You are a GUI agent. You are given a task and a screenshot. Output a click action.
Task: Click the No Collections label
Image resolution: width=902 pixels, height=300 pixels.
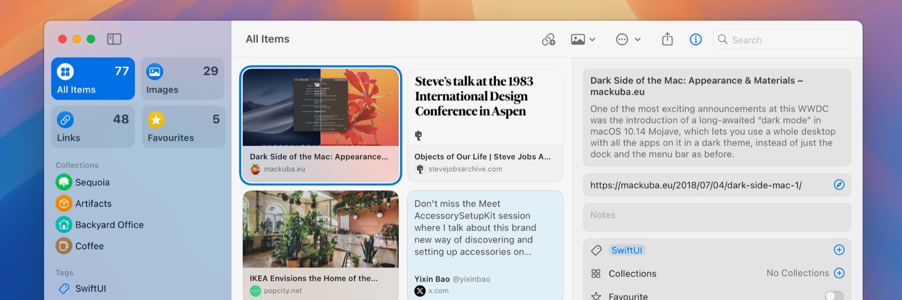[798, 273]
